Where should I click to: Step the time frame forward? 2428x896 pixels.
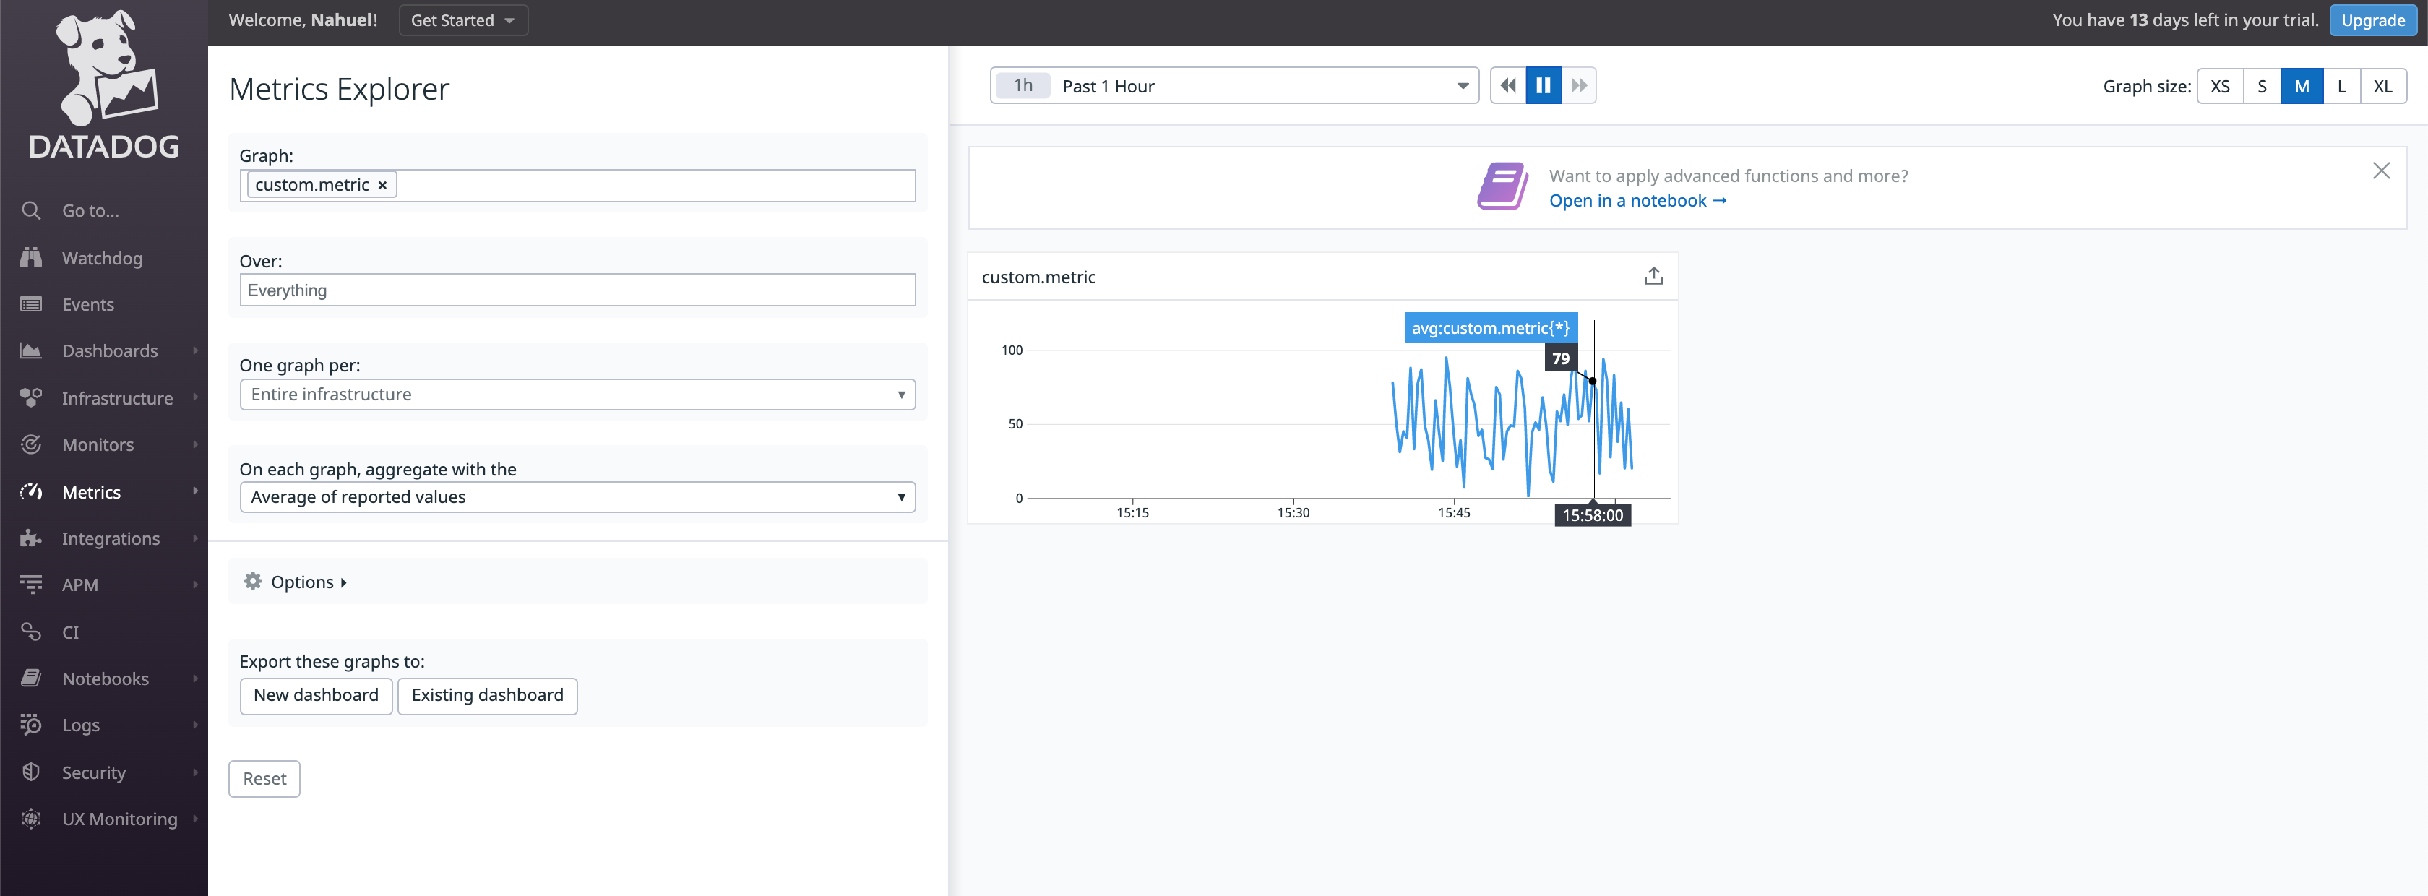point(1579,86)
